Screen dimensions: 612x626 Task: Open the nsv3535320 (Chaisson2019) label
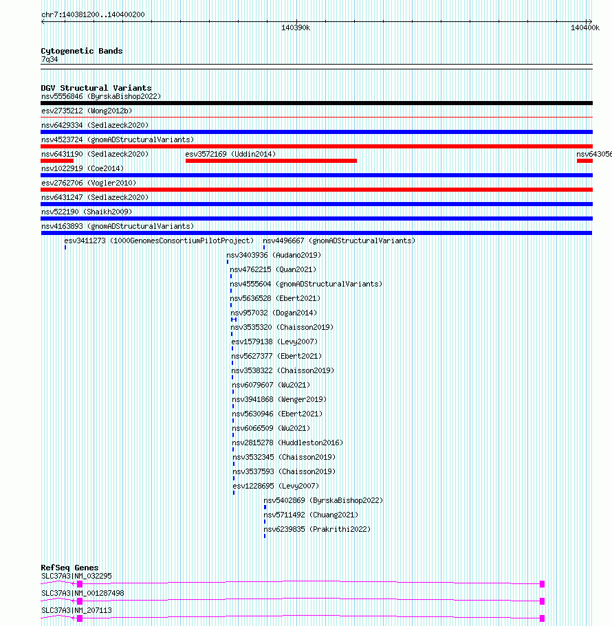282,327
